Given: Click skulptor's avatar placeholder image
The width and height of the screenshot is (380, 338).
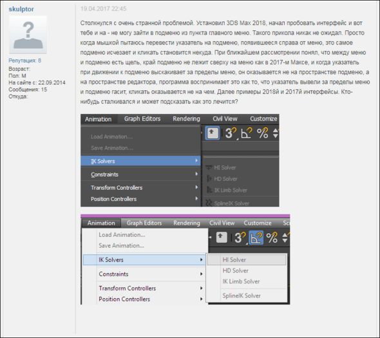Looking at the screenshot, I should [28, 35].
